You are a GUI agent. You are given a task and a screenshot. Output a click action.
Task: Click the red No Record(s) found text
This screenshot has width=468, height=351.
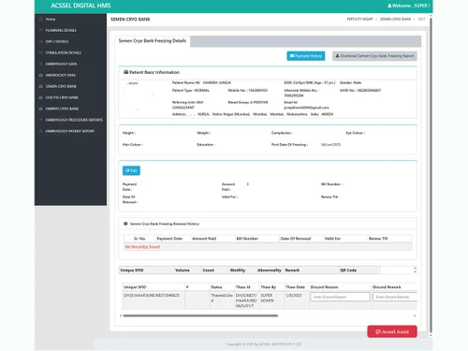pos(142,247)
